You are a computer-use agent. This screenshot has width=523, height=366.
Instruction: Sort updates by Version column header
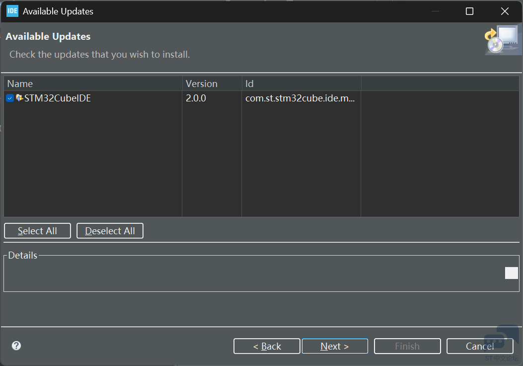pos(212,84)
